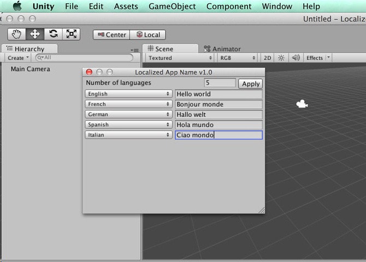Image resolution: width=366 pixels, height=262 pixels.
Task: Close the Localized App Name window
Action: pos(89,72)
